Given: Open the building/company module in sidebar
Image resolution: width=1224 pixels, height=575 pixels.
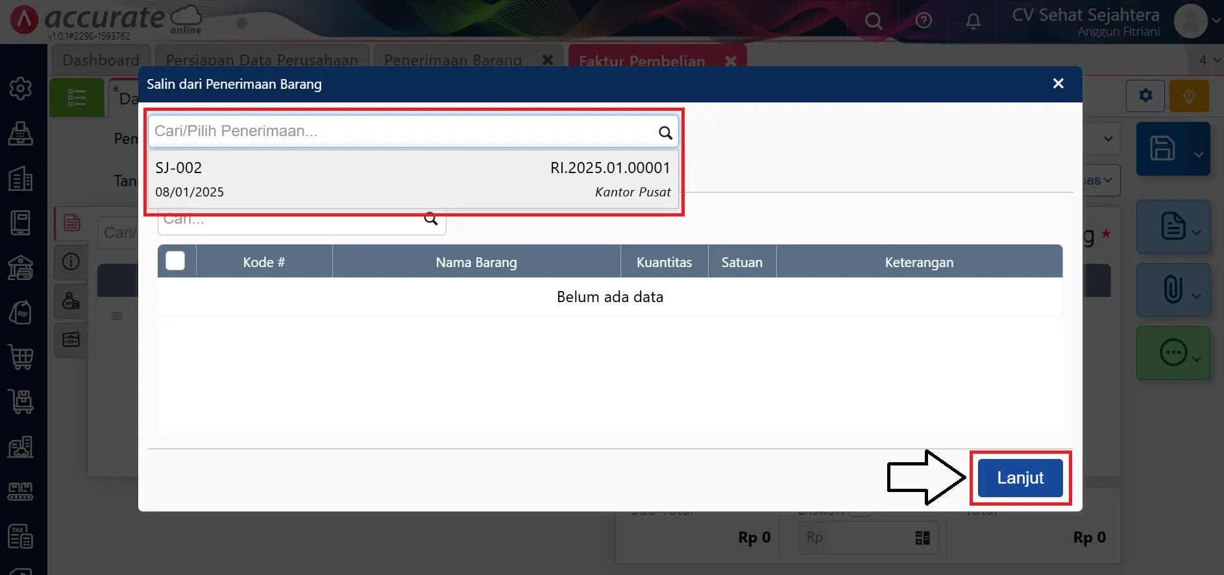Looking at the screenshot, I should click(x=21, y=178).
